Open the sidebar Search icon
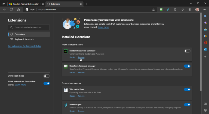The height and width of the screenshot is (114, 209). (x=205, y=16)
